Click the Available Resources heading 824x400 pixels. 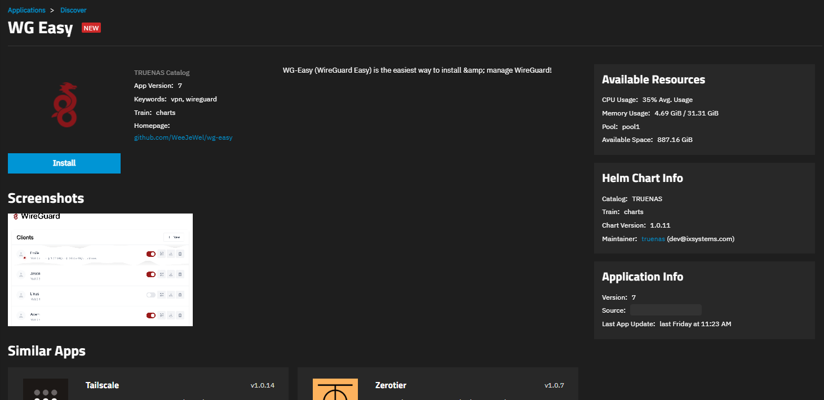653,79
